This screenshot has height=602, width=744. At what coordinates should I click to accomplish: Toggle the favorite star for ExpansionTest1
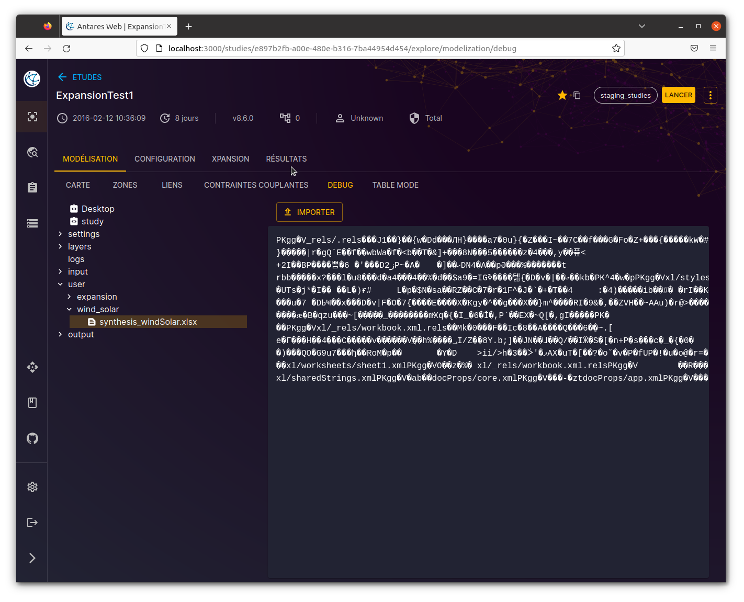pyautogui.click(x=562, y=95)
